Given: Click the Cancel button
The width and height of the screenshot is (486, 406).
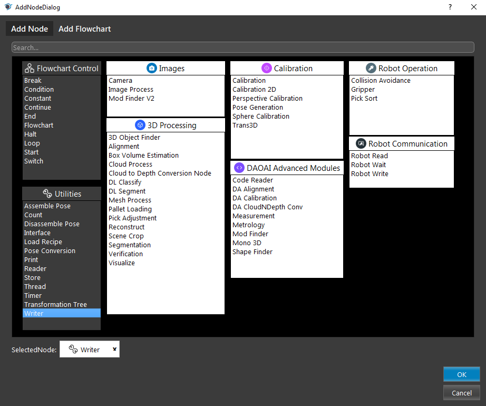Looking at the screenshot, I should [462, 393].
